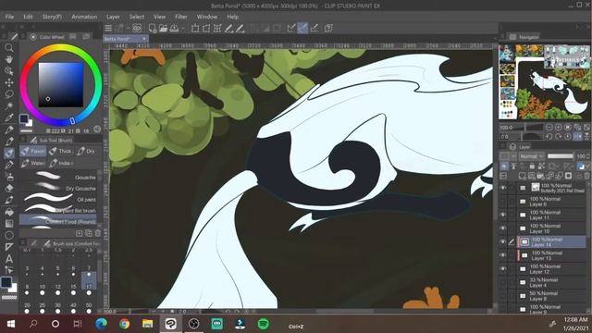Select the Auto select magic wand tool
The height and width of the screenshot is (333, 592).
tap(9, 106)
